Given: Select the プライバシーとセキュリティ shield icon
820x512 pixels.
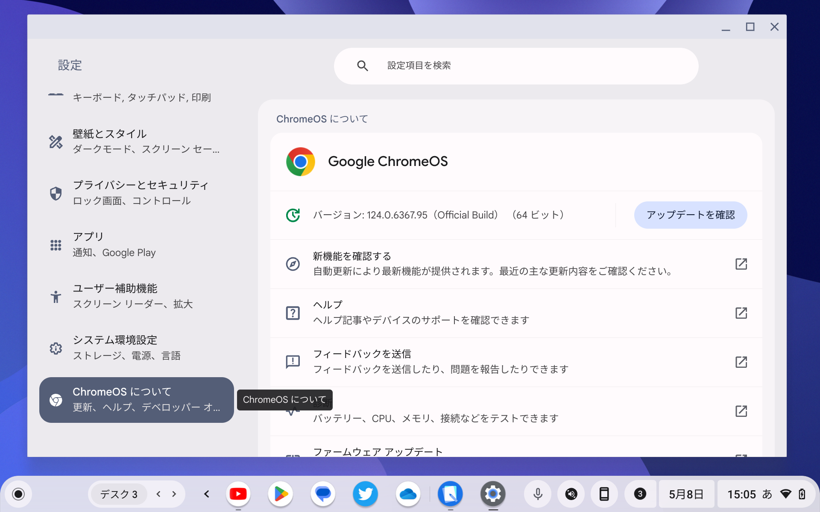Looking at the screenshot, I should coord(56,193).
